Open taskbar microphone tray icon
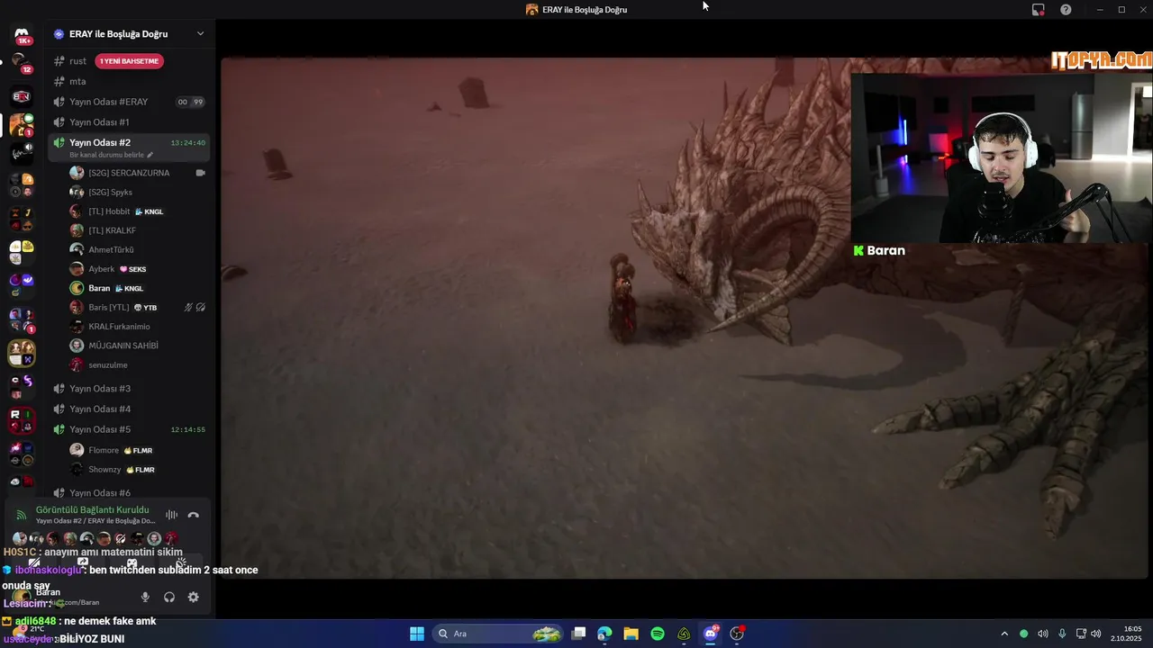The height and width of the screenshot is (648, 1153). tap(1062, 634)
